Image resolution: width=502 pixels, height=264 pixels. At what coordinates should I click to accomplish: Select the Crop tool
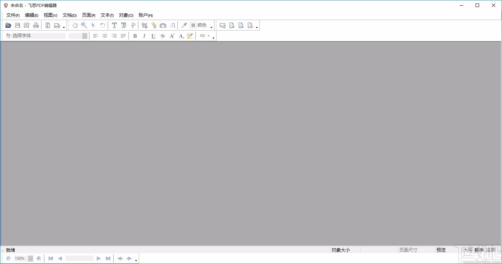coord(144,25)
